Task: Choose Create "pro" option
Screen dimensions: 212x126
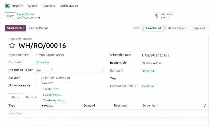Action: 51,89
